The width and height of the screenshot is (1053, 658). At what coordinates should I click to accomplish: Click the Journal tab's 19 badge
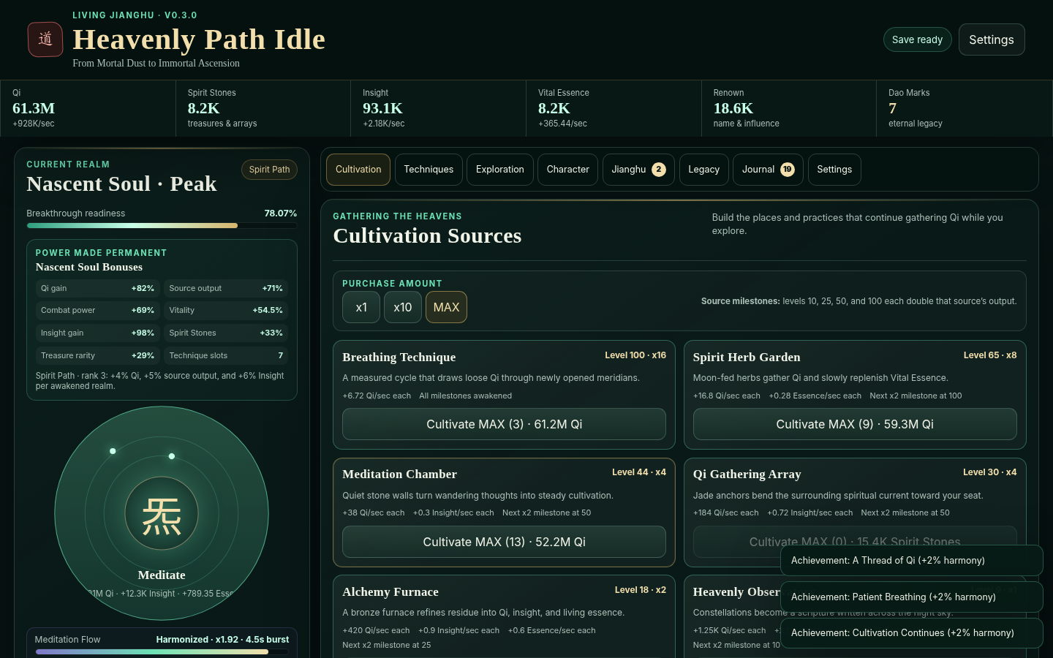tap(787, 170)
